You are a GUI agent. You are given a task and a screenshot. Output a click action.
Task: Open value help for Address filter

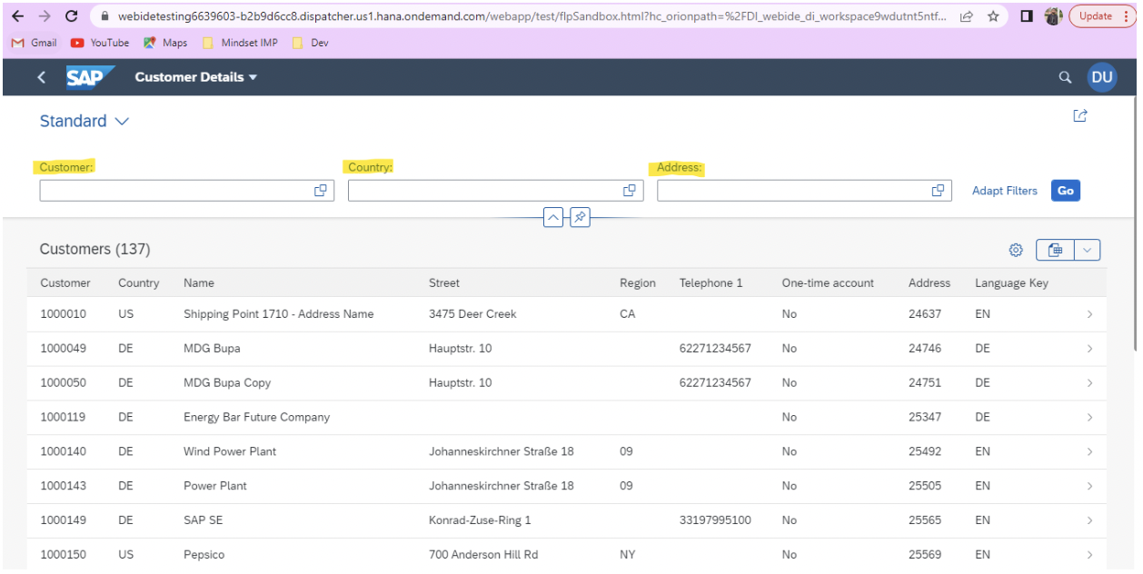point(938,191)
